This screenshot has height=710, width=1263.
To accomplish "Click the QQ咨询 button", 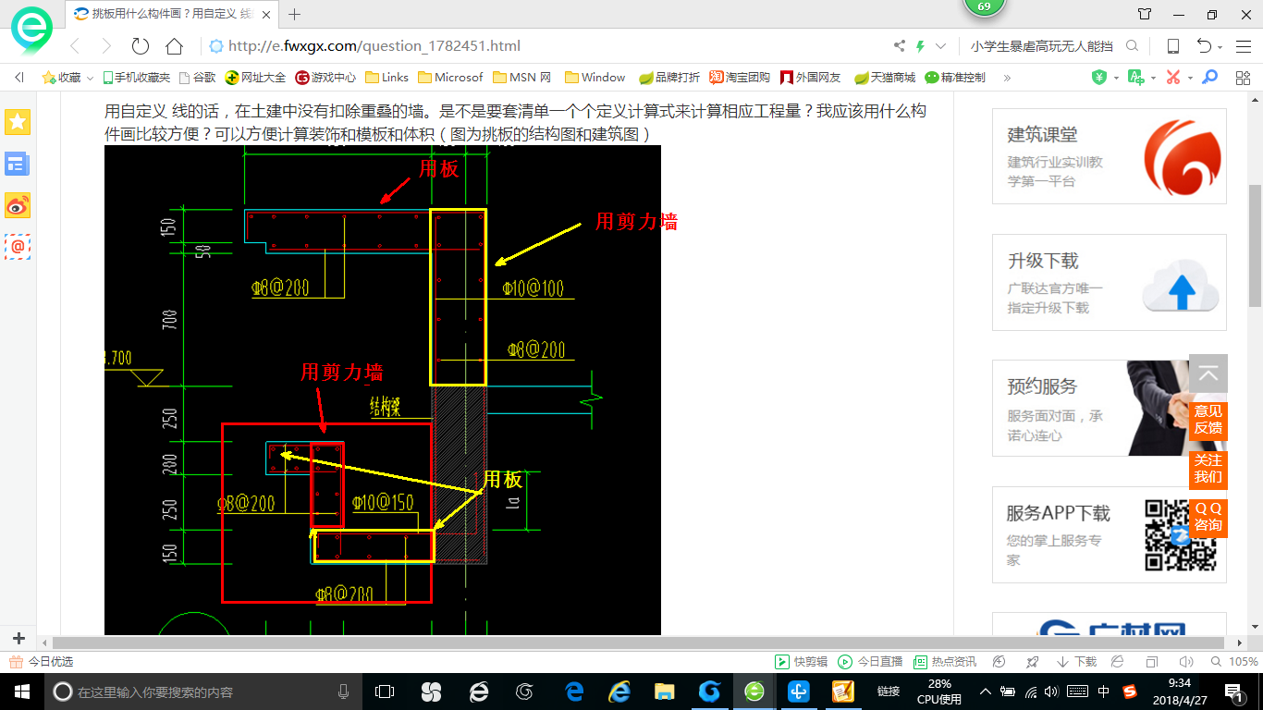I will [1208, 517].
